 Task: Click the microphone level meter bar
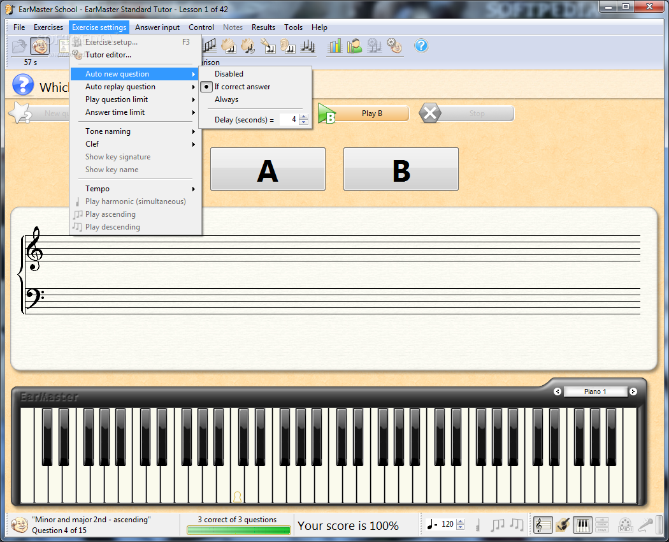coord(659,525)
